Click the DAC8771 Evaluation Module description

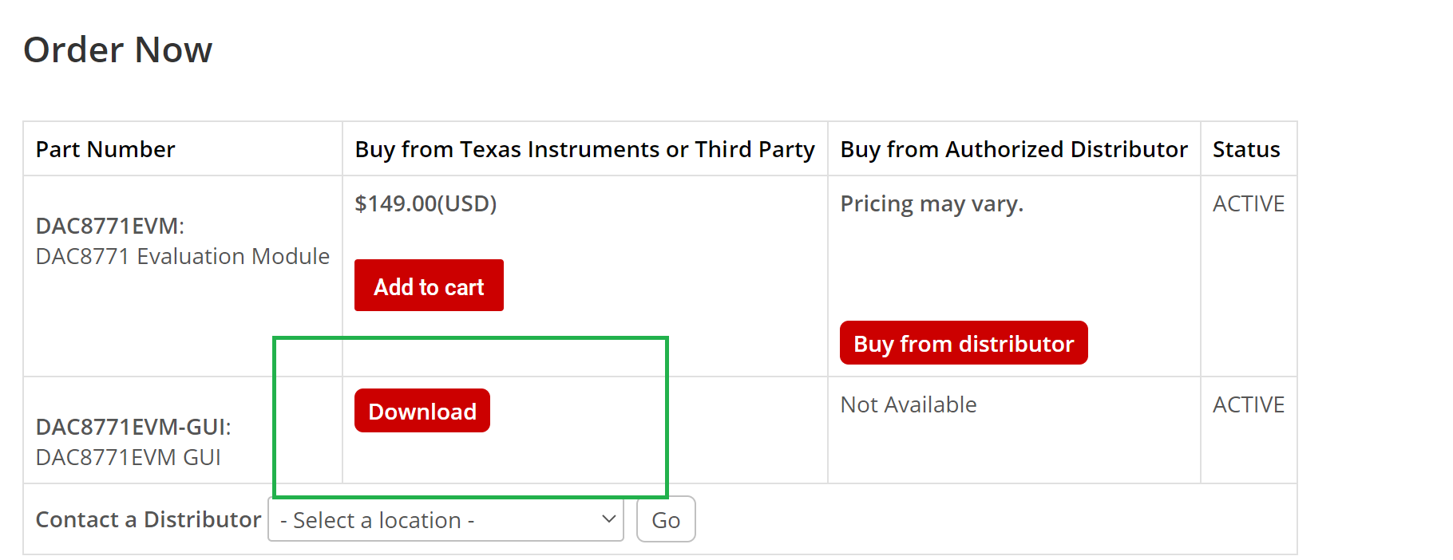point(183,256)
